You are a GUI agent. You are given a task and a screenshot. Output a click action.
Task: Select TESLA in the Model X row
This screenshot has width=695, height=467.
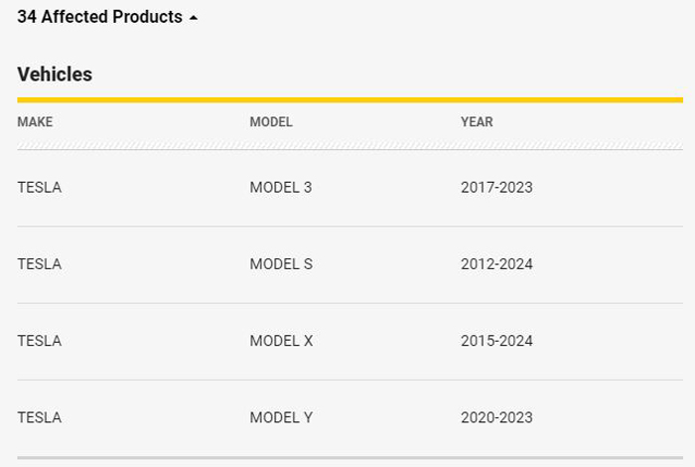click(40, 341)
